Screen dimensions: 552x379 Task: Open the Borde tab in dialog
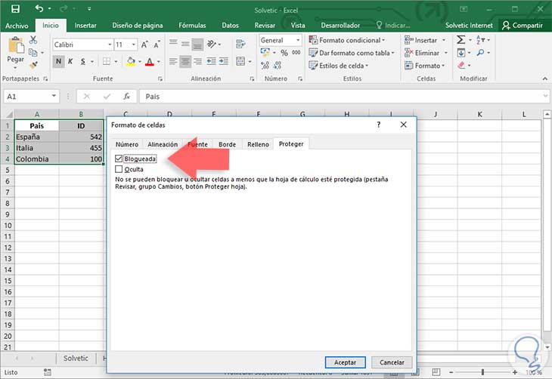click(x=227, y=144)
